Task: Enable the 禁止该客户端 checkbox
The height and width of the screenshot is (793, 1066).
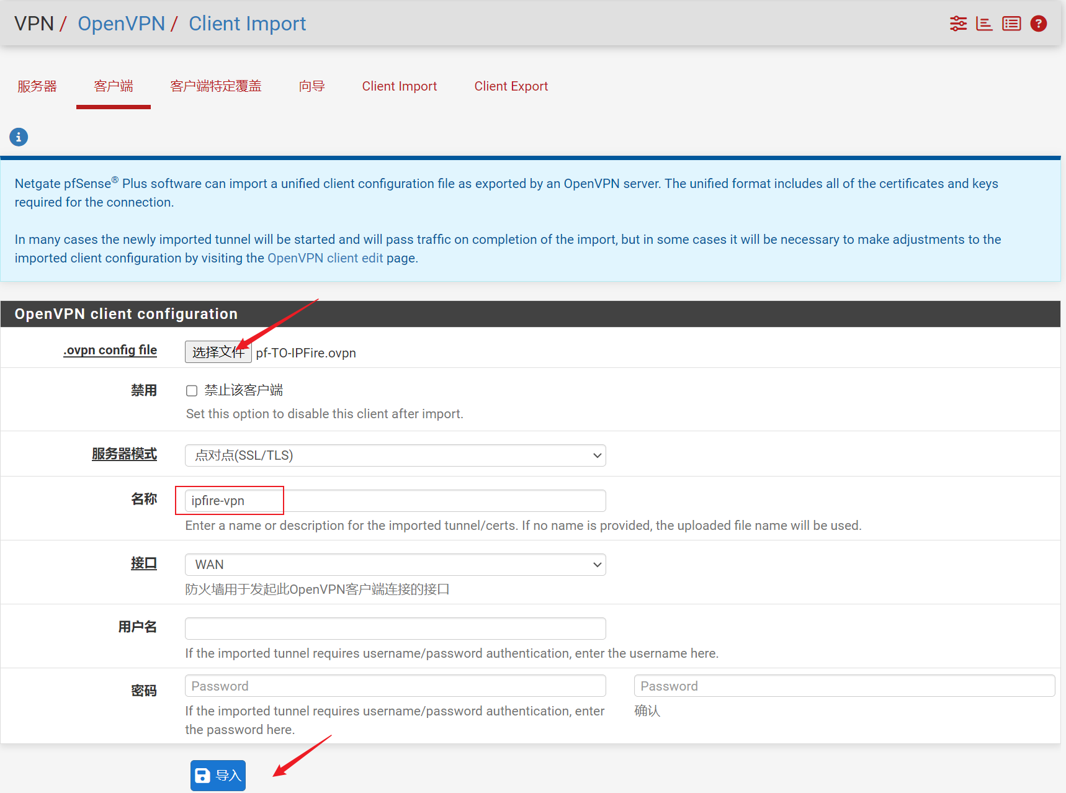Action: (192, 391)
